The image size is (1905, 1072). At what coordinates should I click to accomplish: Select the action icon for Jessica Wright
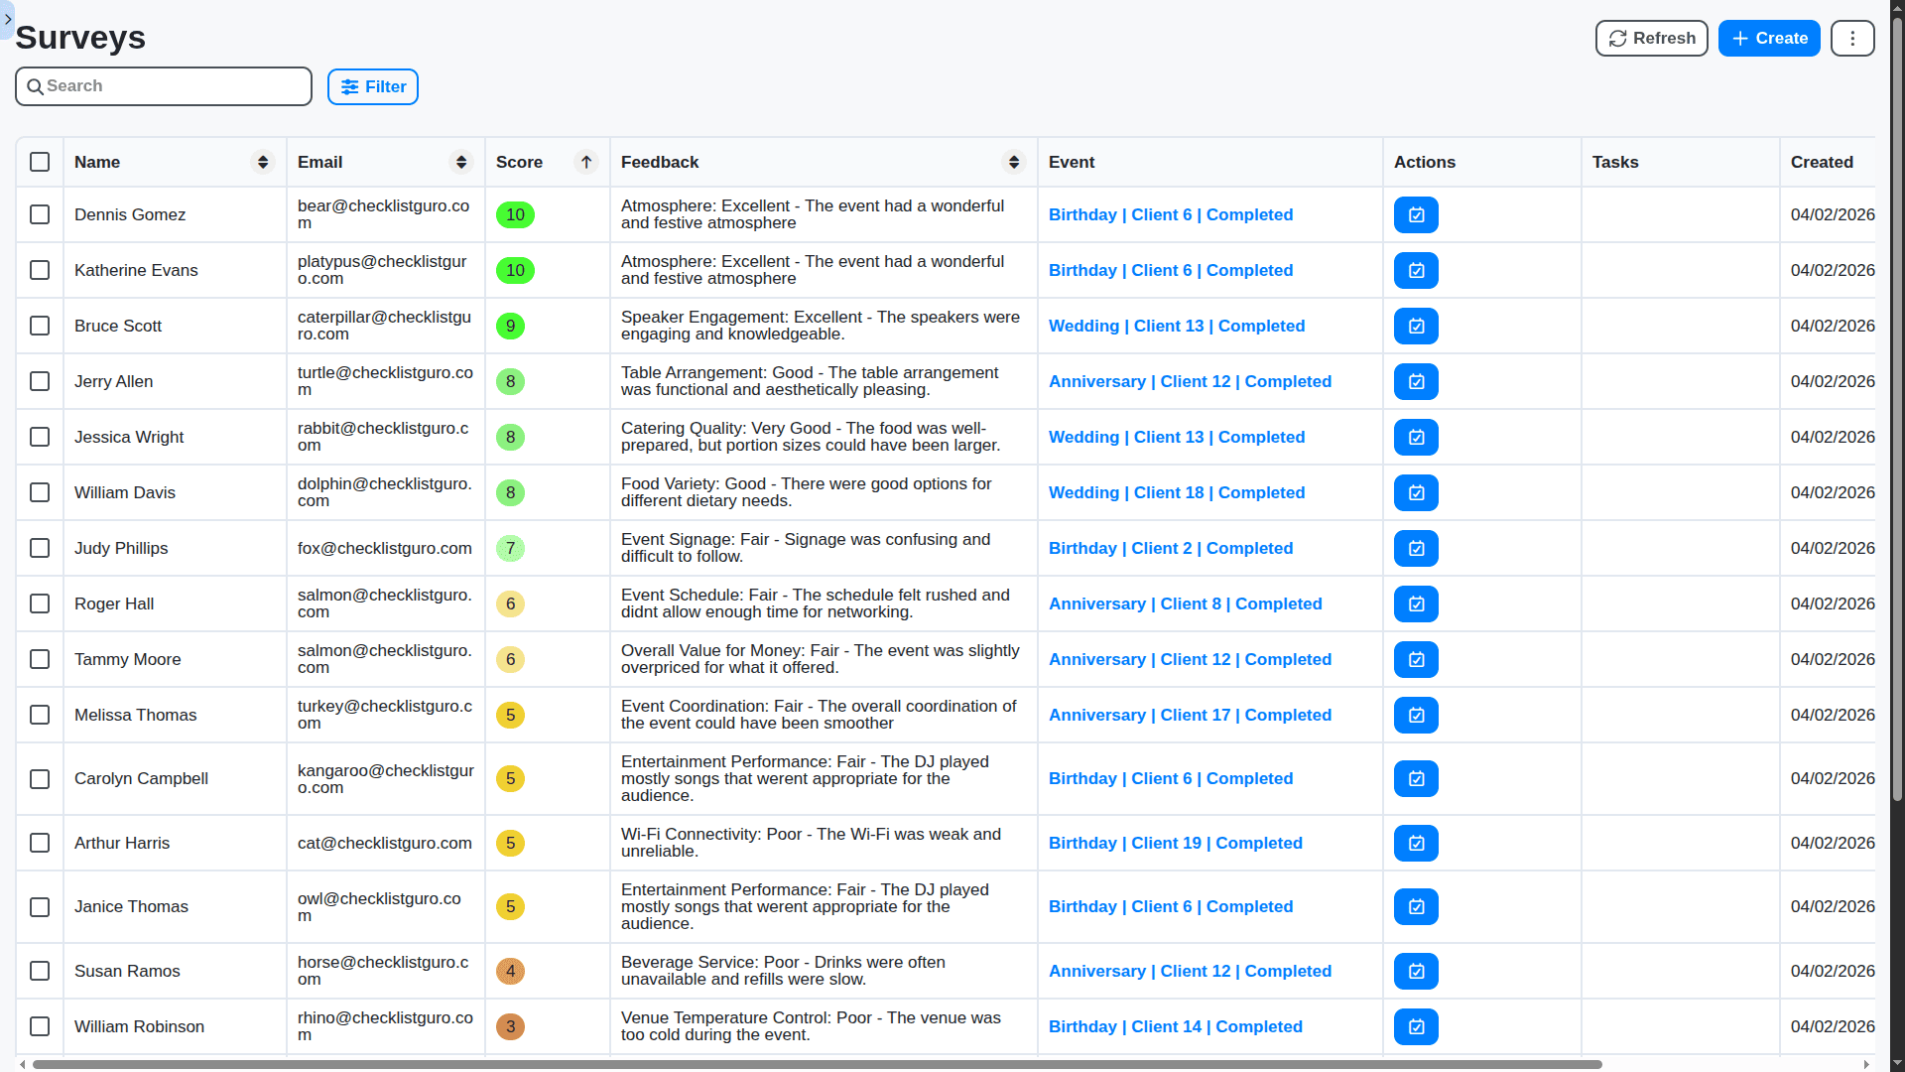(1416, 437)
